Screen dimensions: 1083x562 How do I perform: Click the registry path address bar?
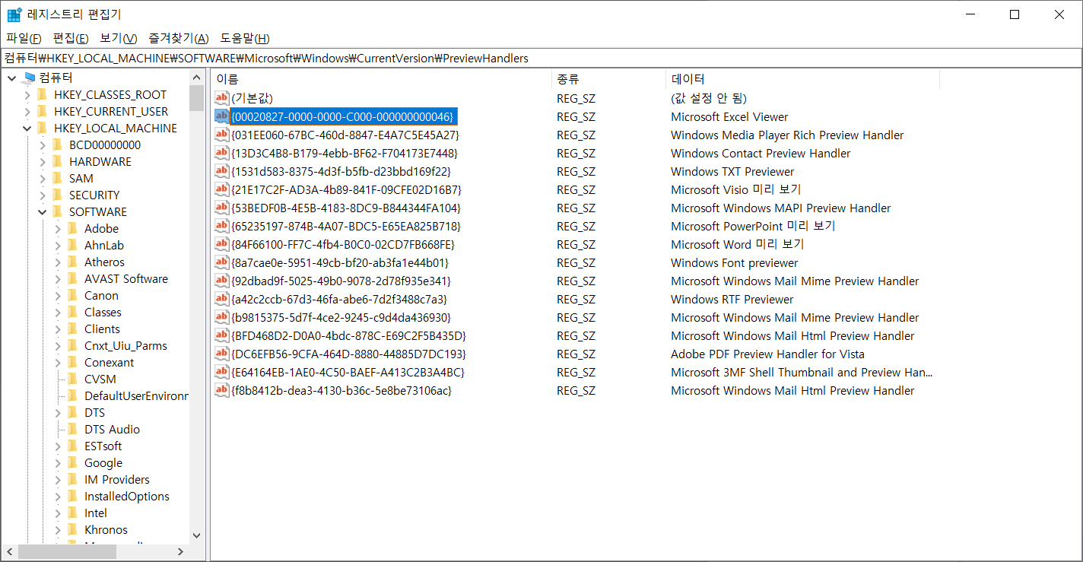pyautogui.click(x=541, y=58)
